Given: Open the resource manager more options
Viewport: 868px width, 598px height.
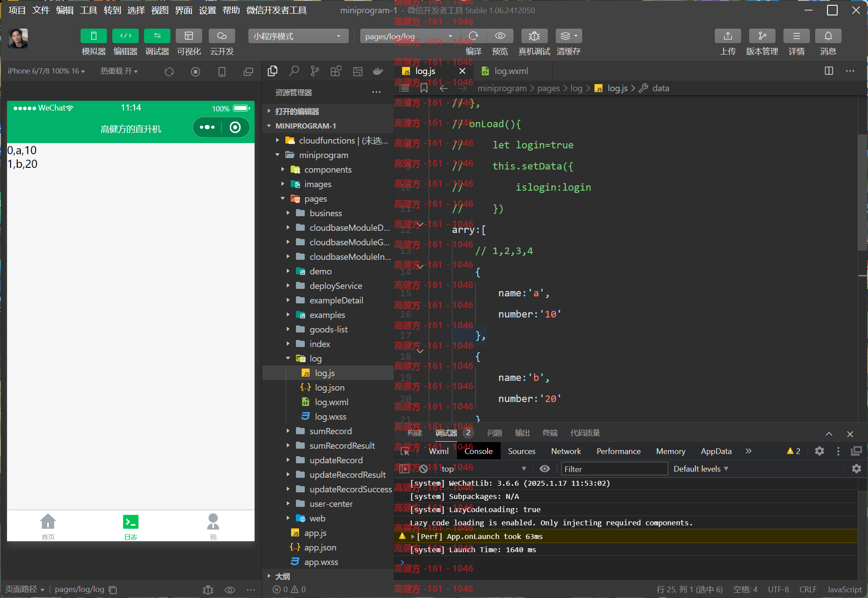Looking at the screenshot, I should coord(376,92).
